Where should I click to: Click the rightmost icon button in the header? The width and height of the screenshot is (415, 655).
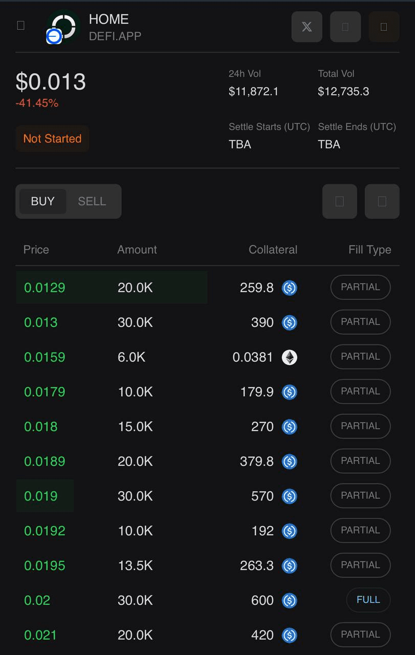384,27
